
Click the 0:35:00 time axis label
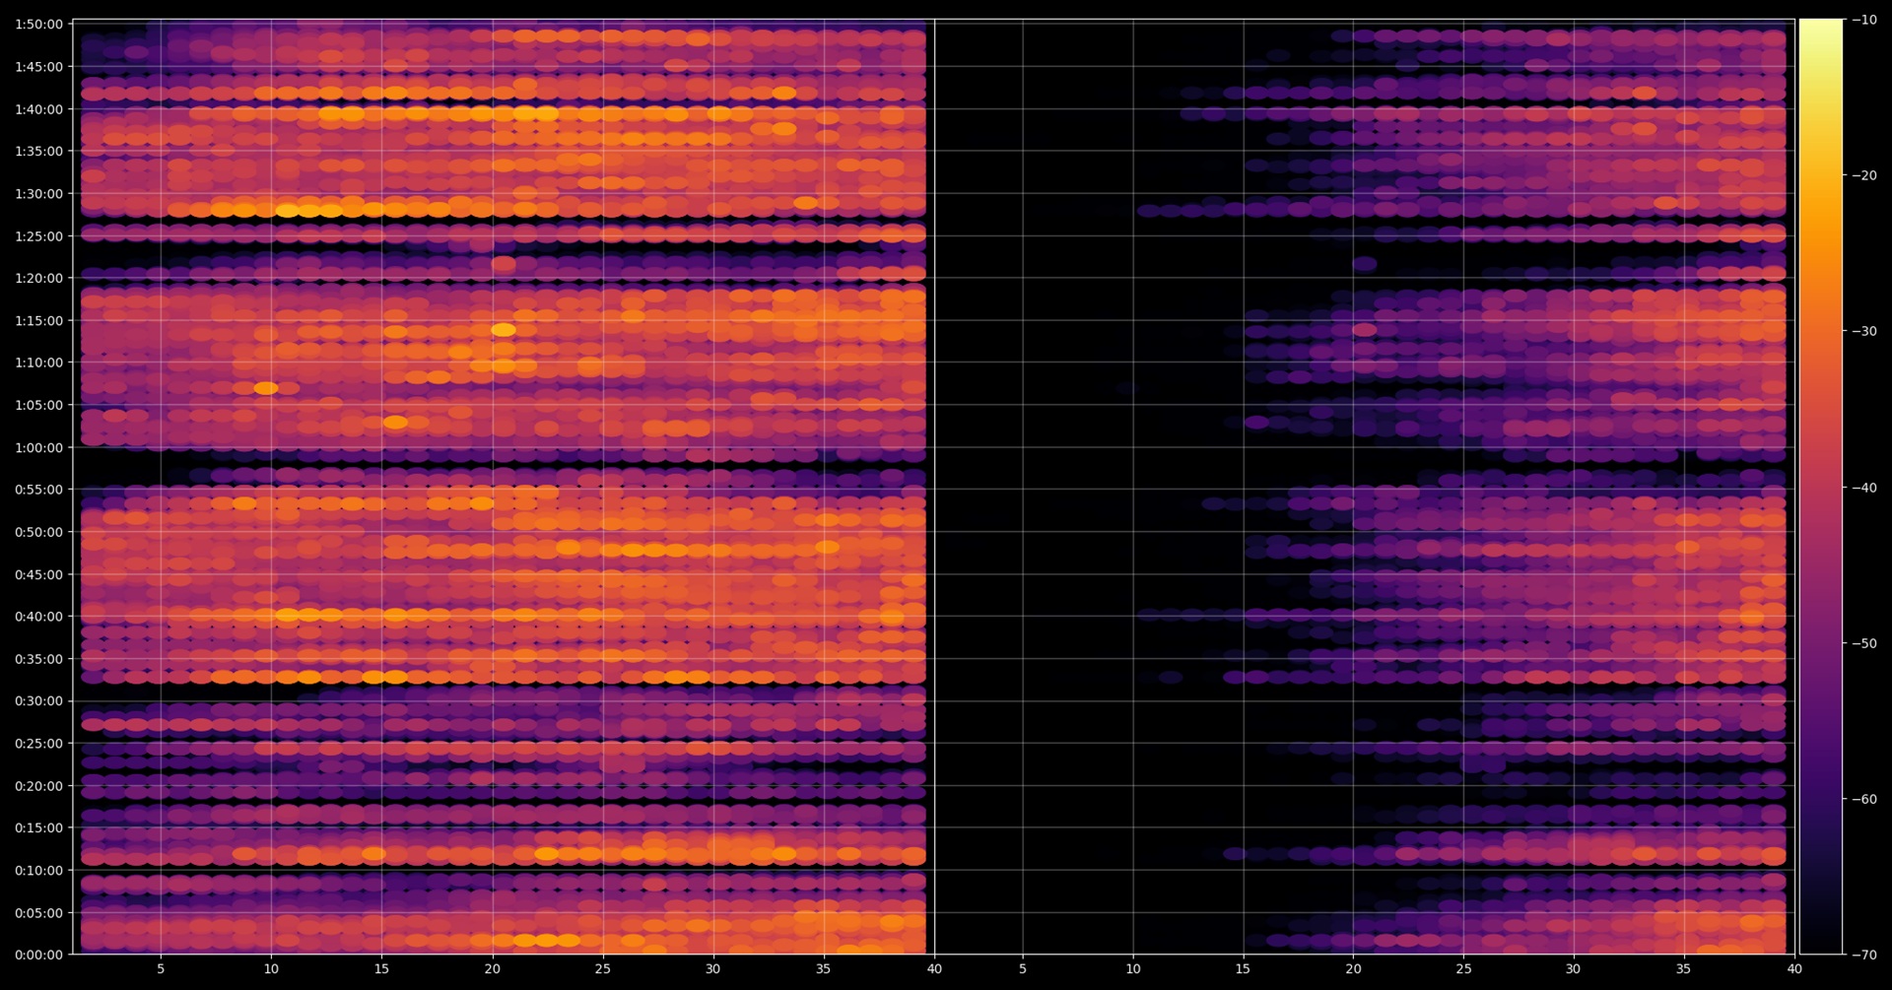(38, 659)
